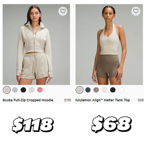Click the small $68 tank price
Image resolution: width=146 pixels, height=146 pixels.
point(141,100)
